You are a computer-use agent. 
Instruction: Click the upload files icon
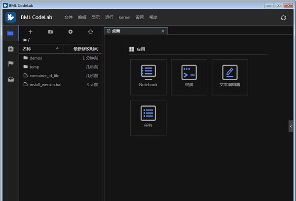tap(71, 32)
